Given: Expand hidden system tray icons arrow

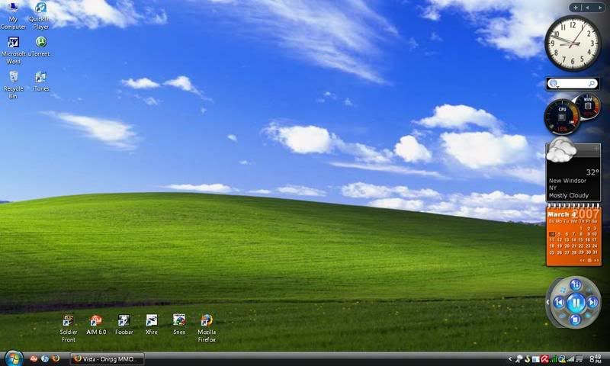Looking at the screenshot, I should coord(510,358).
